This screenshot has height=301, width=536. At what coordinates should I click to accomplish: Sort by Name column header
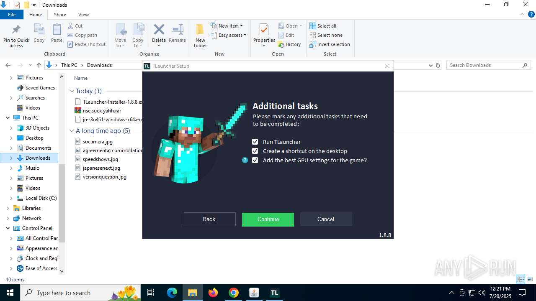81,78
